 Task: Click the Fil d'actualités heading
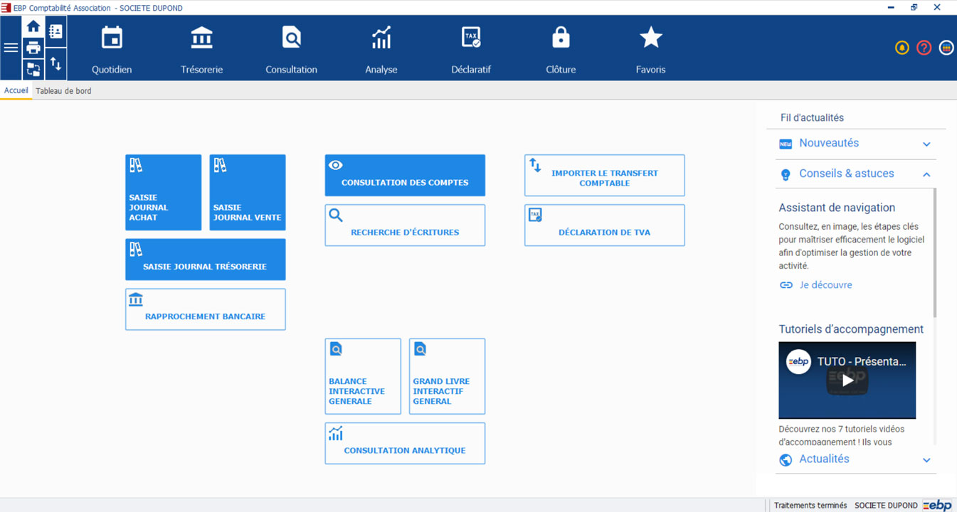(x=812, y=118)
